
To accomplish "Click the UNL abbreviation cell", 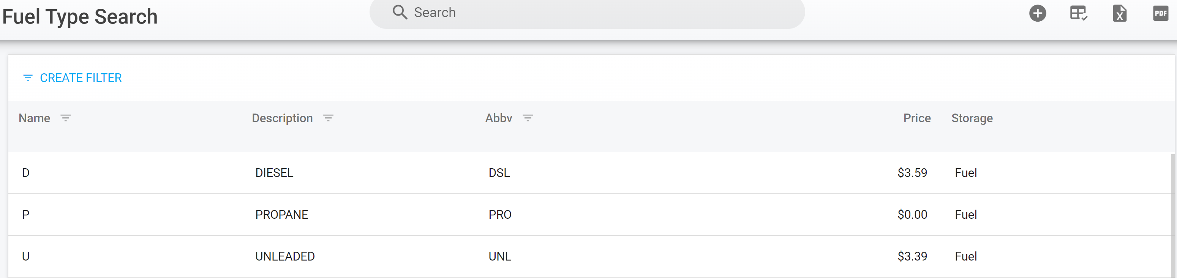I will [x=499, y=256].
